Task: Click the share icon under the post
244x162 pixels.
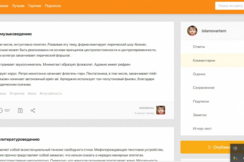Action: point(33,111)
